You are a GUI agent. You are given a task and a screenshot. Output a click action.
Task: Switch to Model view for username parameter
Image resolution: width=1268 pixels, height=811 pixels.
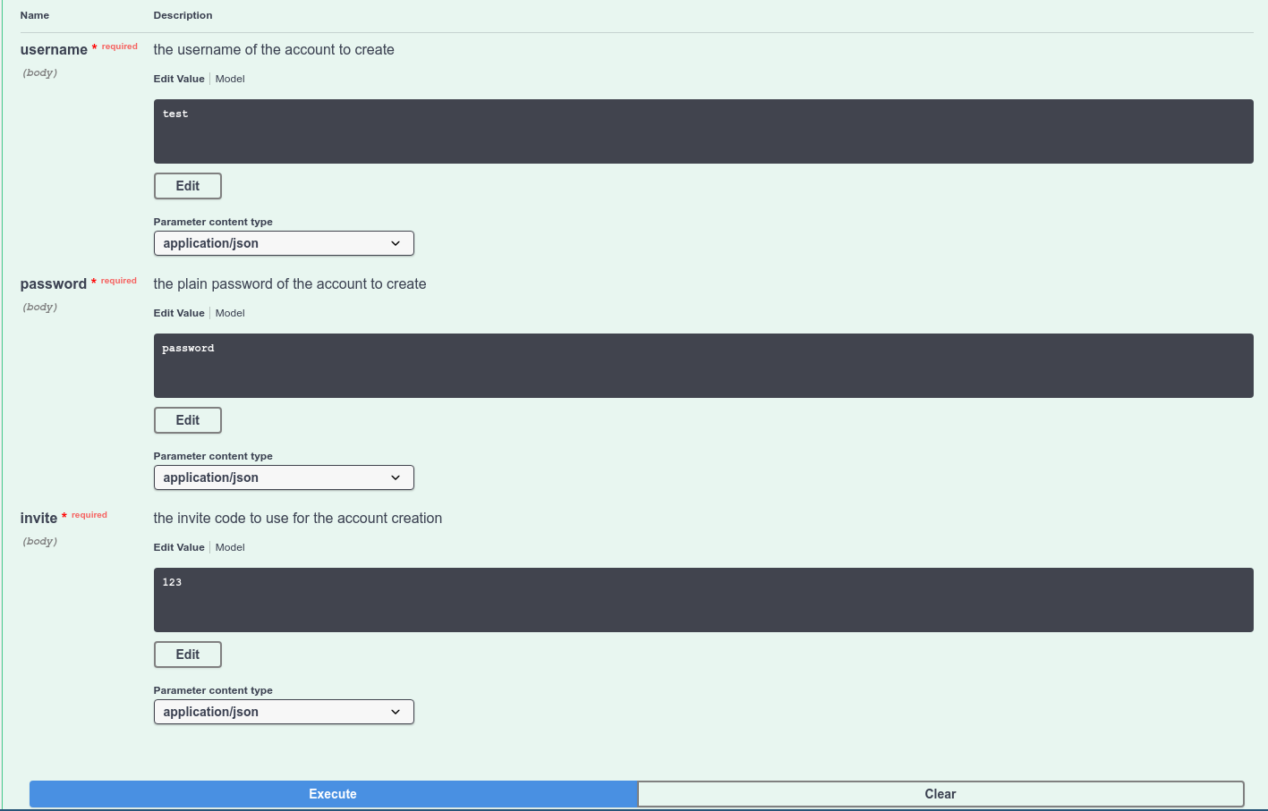coord(229,79)
